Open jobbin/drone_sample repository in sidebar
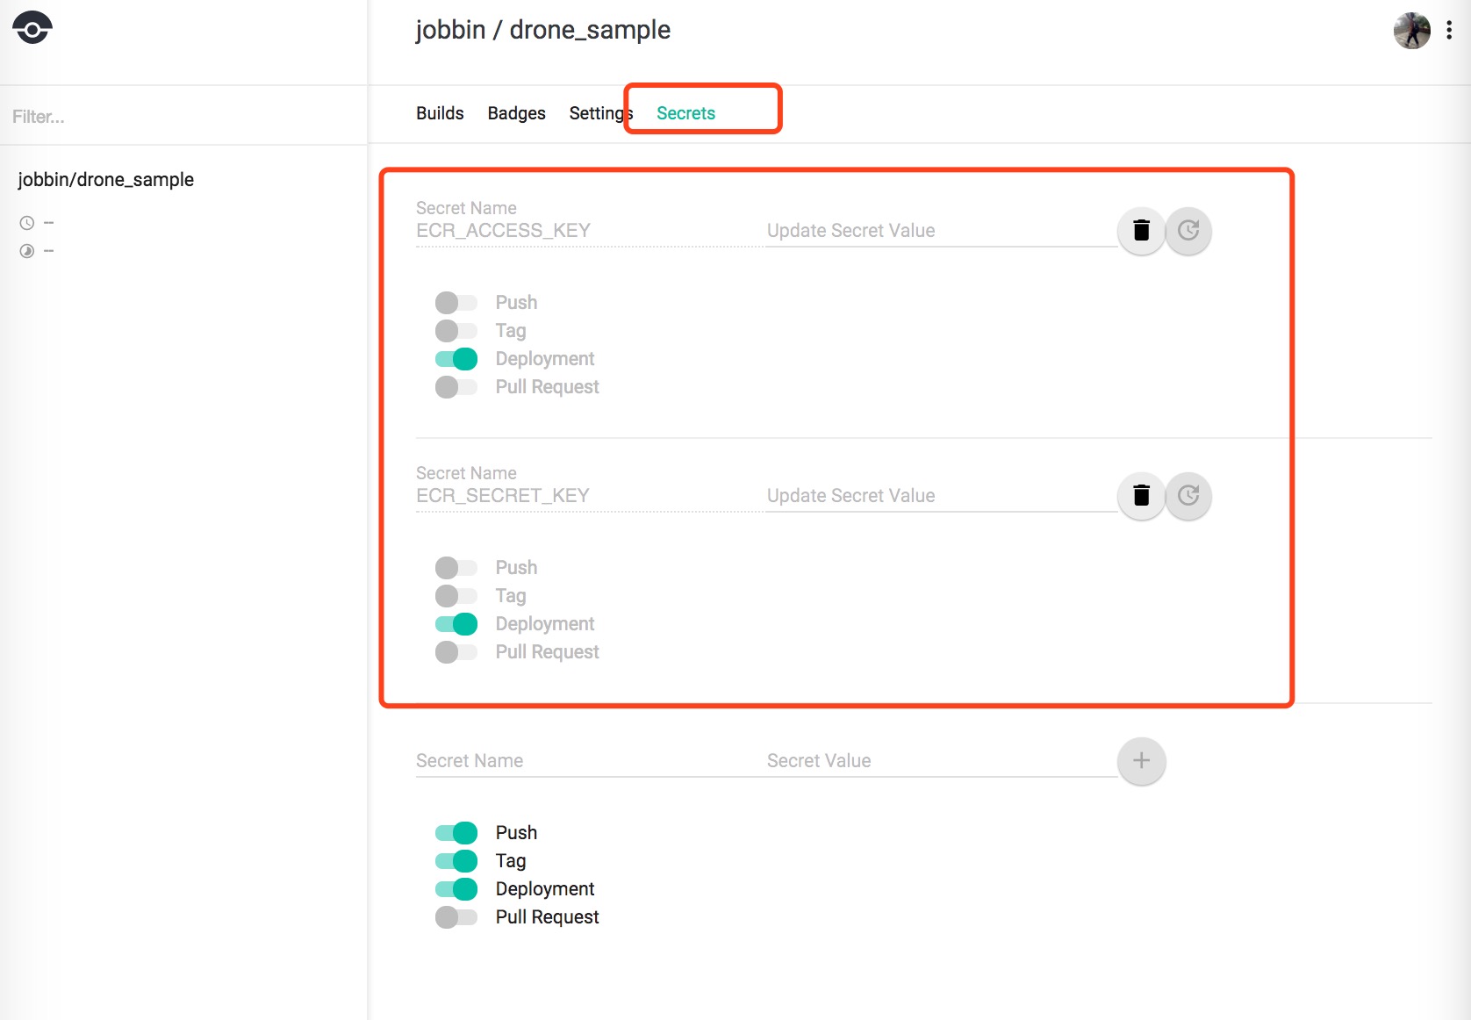This screenshot has height=1020, width=1471. pos(106,180)
